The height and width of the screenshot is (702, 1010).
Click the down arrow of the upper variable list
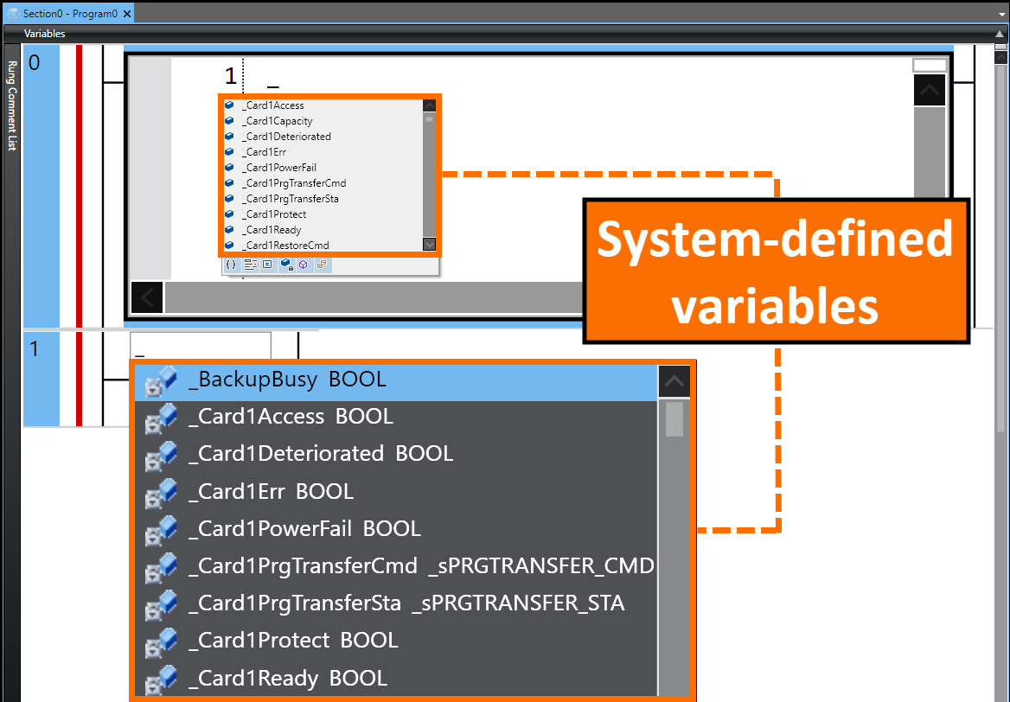click(x=429, y=245)
